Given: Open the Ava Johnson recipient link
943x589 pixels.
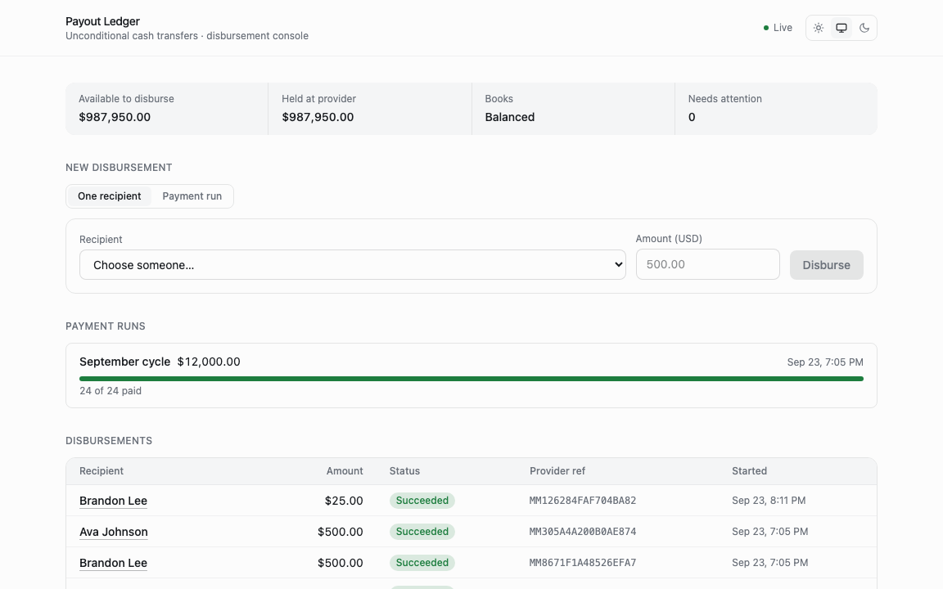Looking at the screenshot, I should pos(114,532).
